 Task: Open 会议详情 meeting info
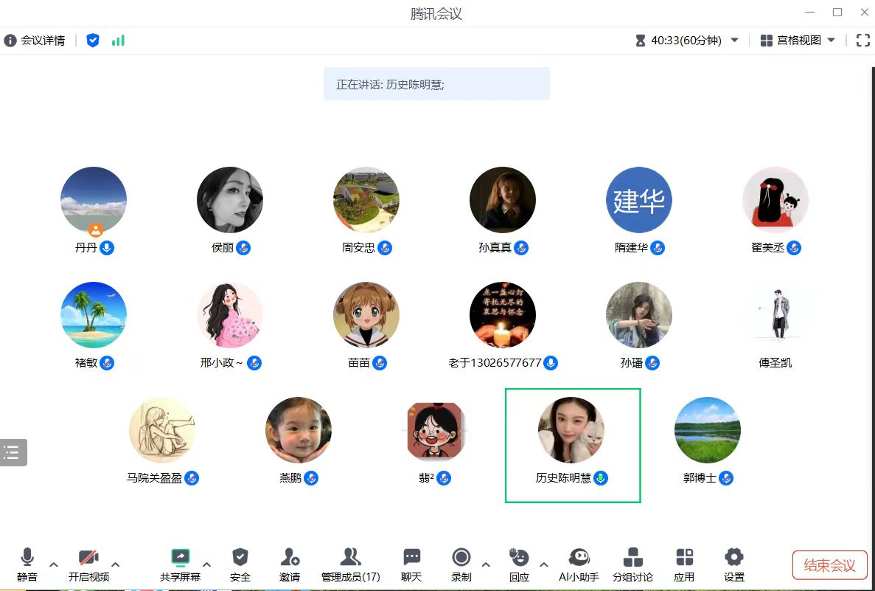35,41
